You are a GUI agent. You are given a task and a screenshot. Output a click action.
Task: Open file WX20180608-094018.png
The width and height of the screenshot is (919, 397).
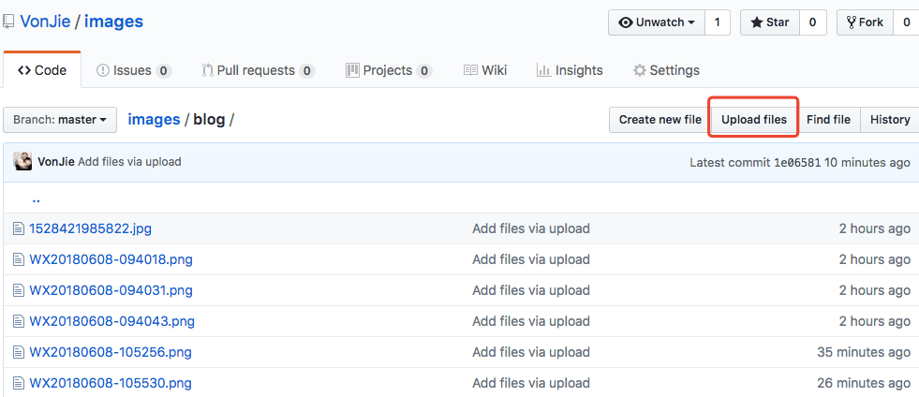111,259
